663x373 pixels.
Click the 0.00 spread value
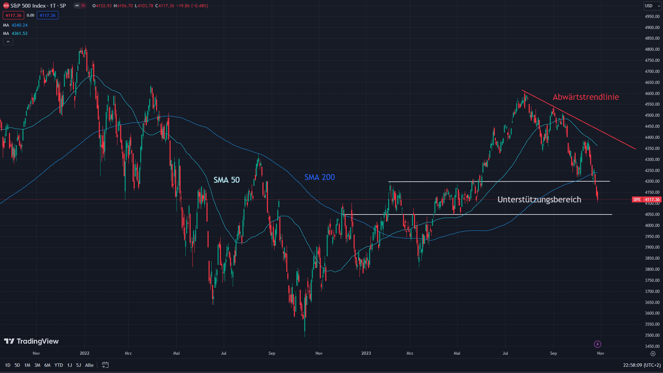click(x=30, y=15)
